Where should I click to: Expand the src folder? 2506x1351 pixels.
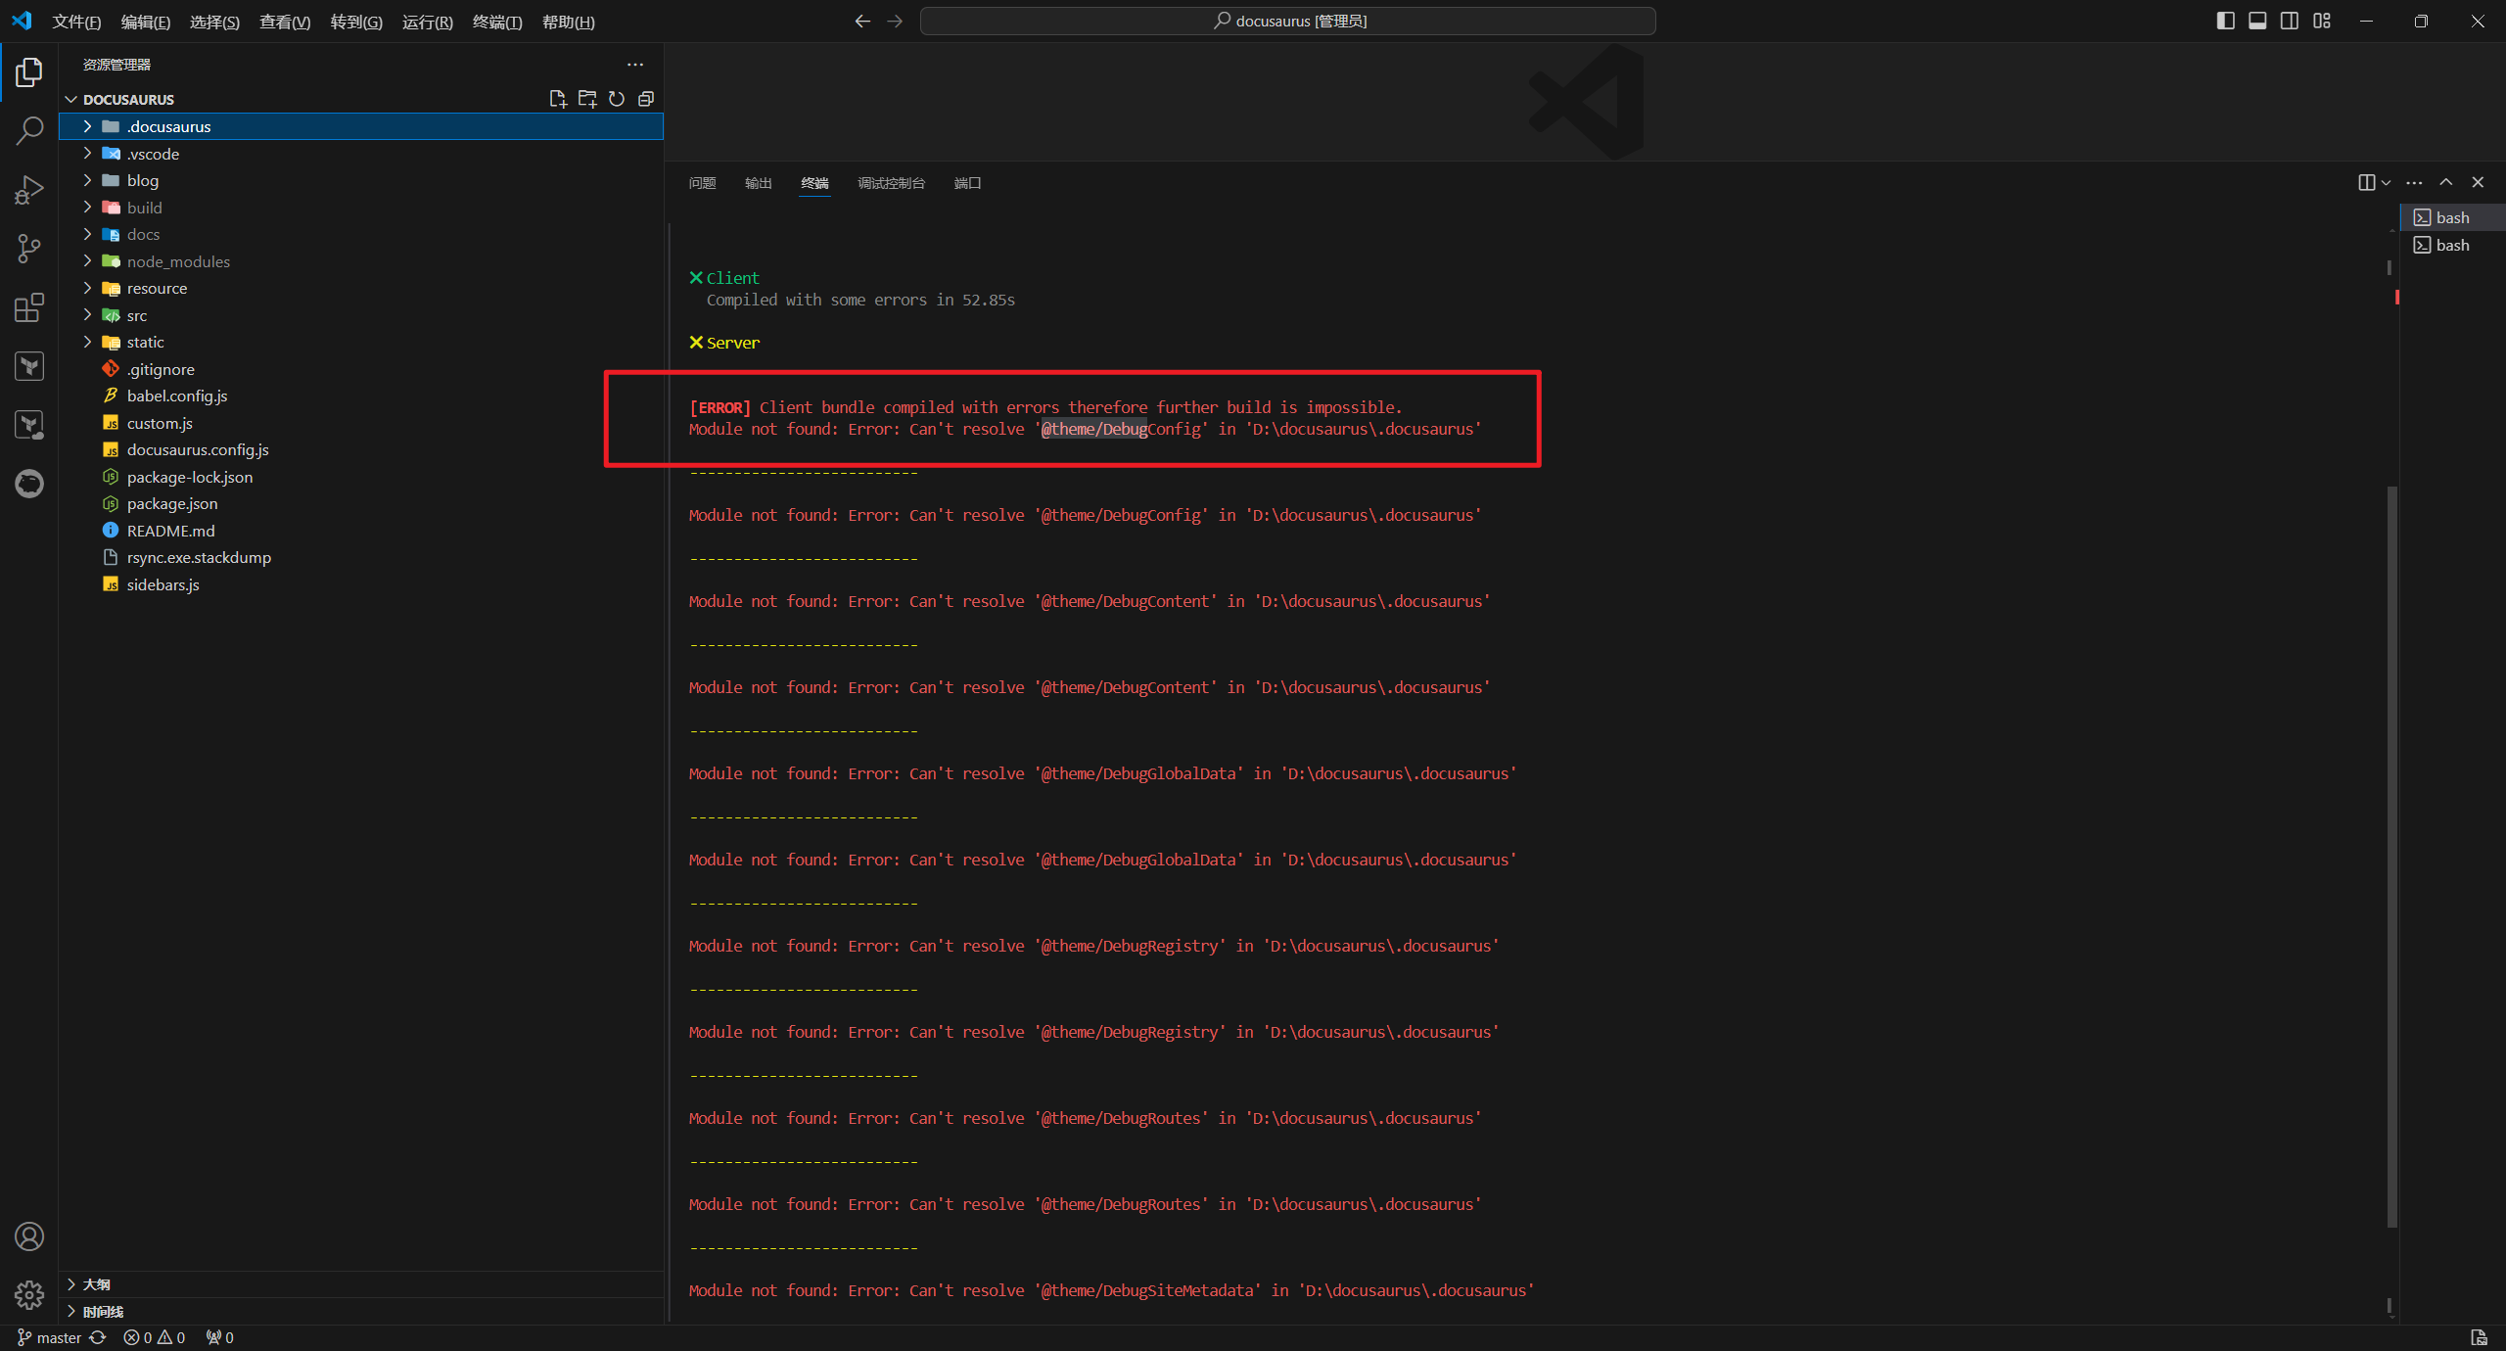click(361, 315)
